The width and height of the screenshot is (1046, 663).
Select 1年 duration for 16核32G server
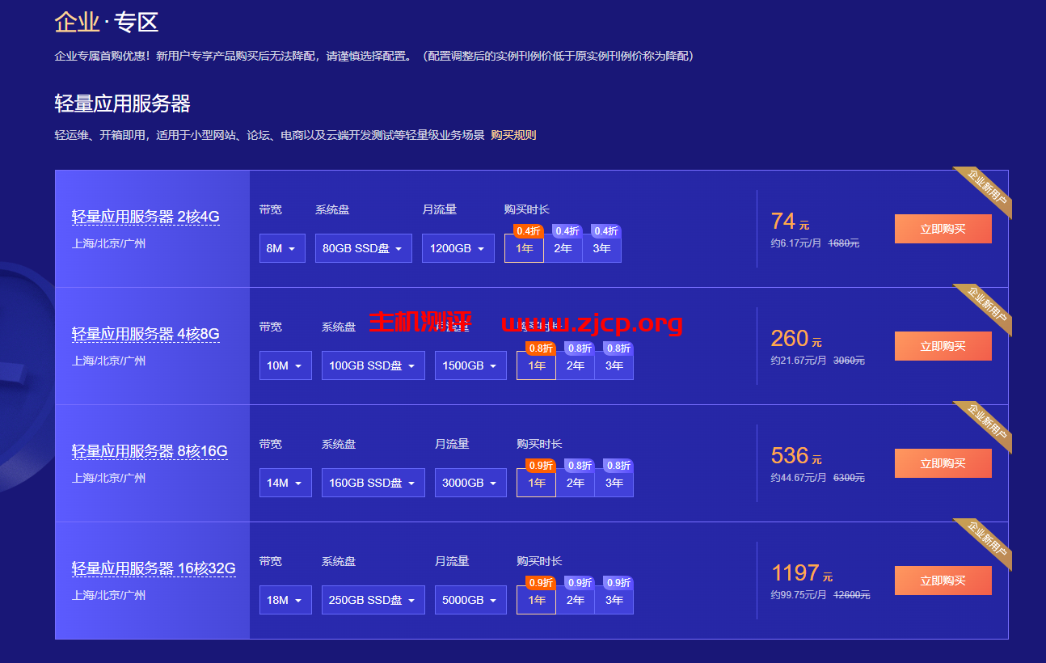point(537,600)
